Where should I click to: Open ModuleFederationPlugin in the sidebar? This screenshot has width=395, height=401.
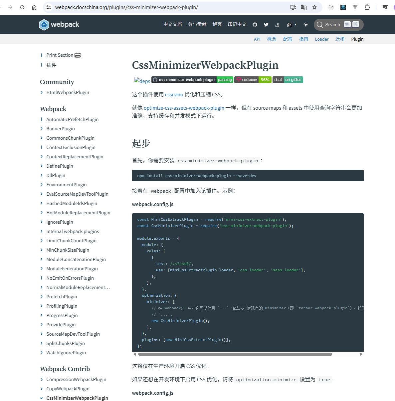pyautogui.click(x=72, y=269)
